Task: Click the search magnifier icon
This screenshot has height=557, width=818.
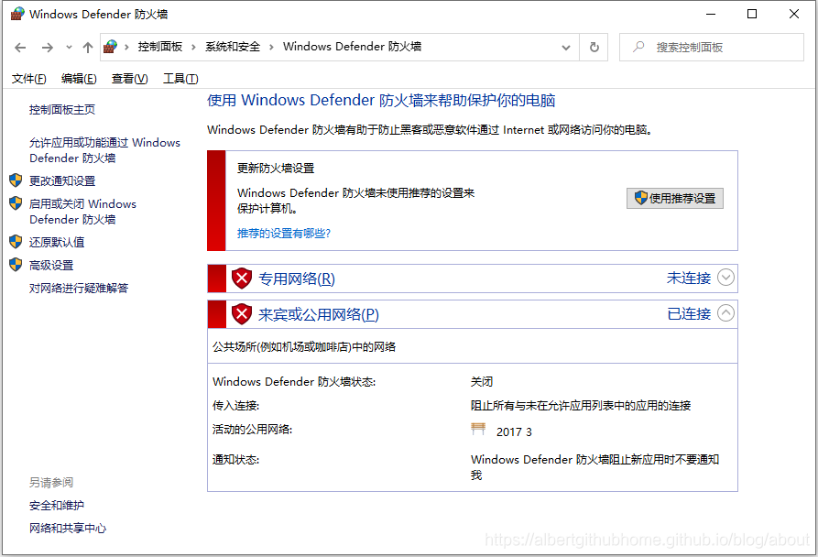Action: pos(638,47)
